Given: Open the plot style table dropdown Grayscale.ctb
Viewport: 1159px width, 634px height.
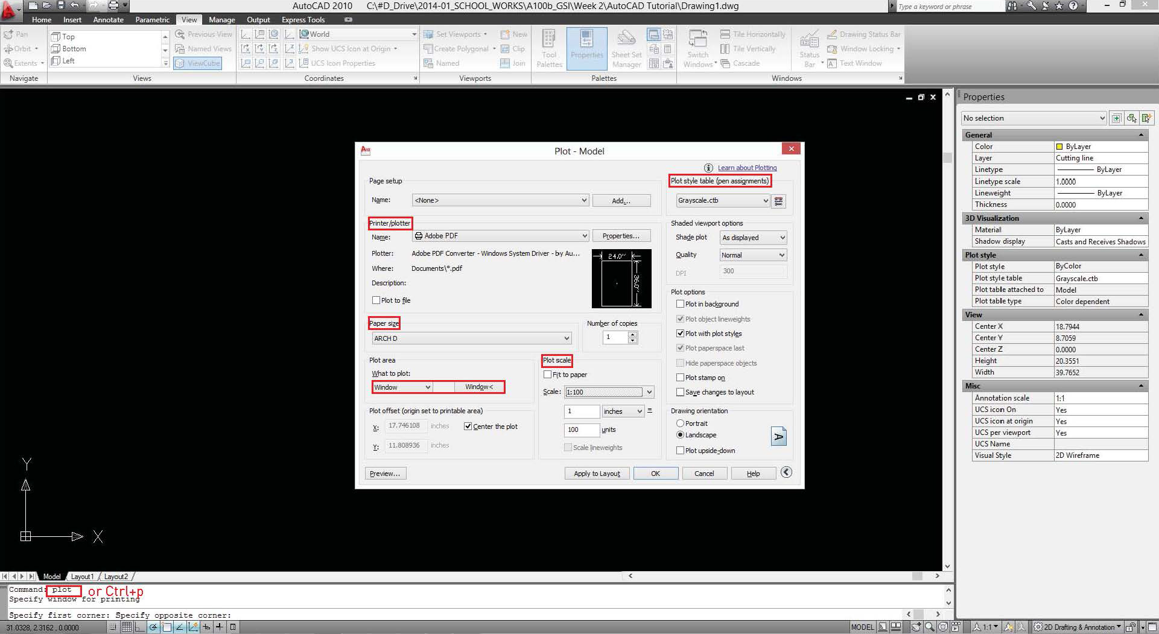Looking at the screenshot, I should (723, 201).
